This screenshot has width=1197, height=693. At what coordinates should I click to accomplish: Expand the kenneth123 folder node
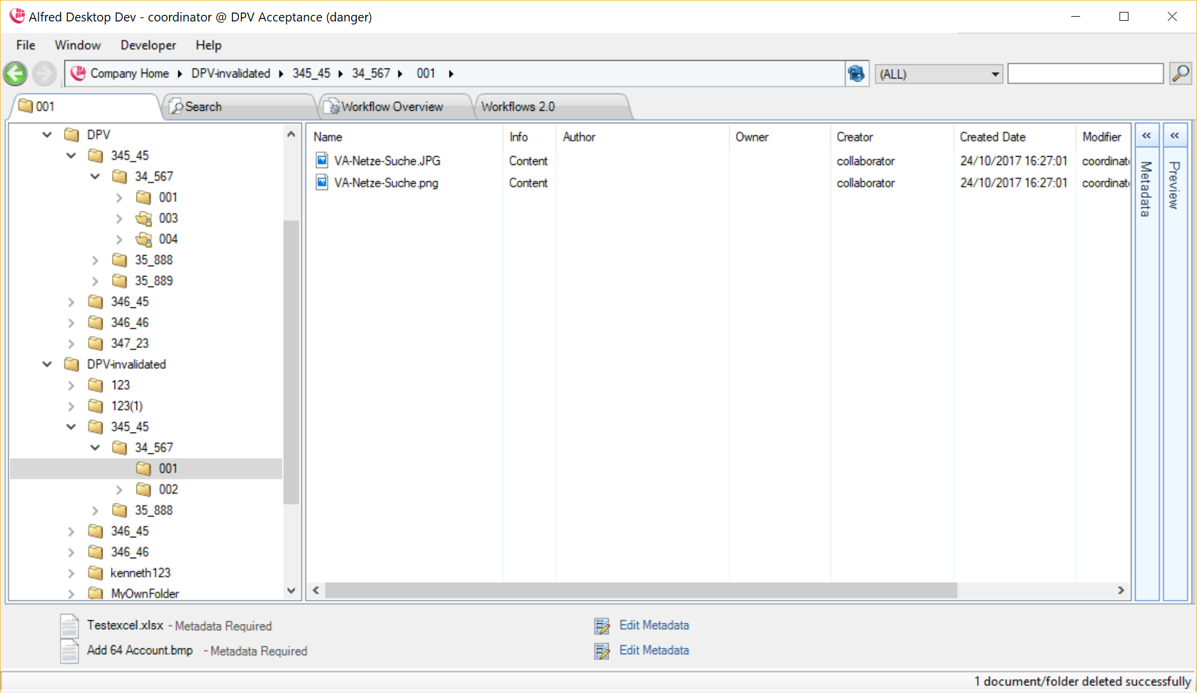(71, 573)
